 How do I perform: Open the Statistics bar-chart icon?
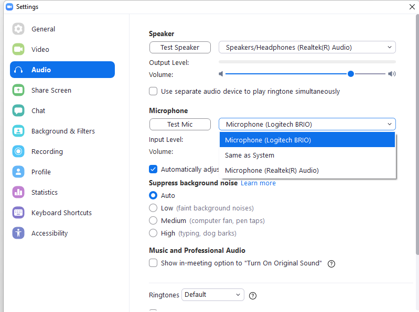18,192
